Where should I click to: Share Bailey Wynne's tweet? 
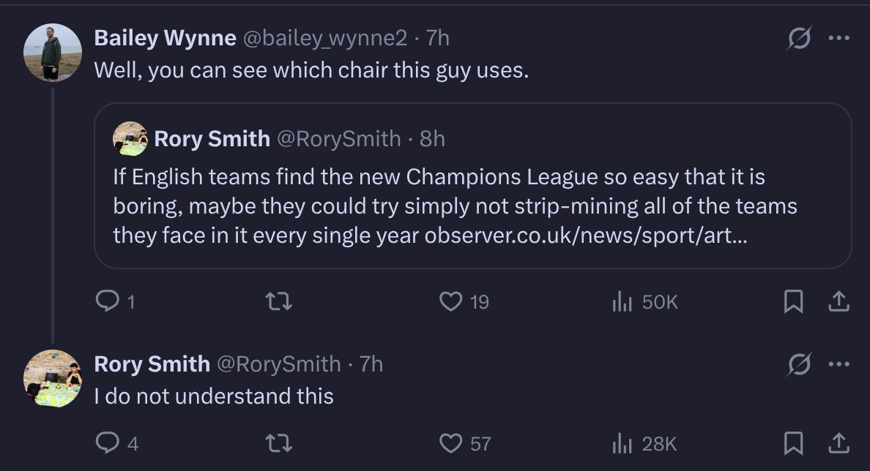839,301
